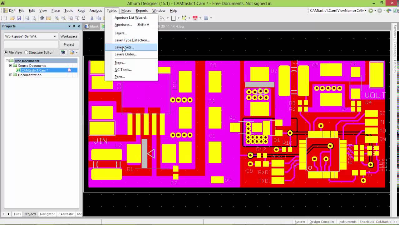The width and height of the screenshot is (399, 225).
Task: Click the Workspace button
Action: coord(69,36)
